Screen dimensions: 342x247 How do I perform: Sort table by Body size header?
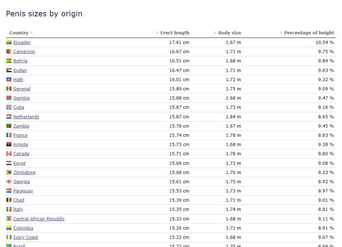pos(230,33)
